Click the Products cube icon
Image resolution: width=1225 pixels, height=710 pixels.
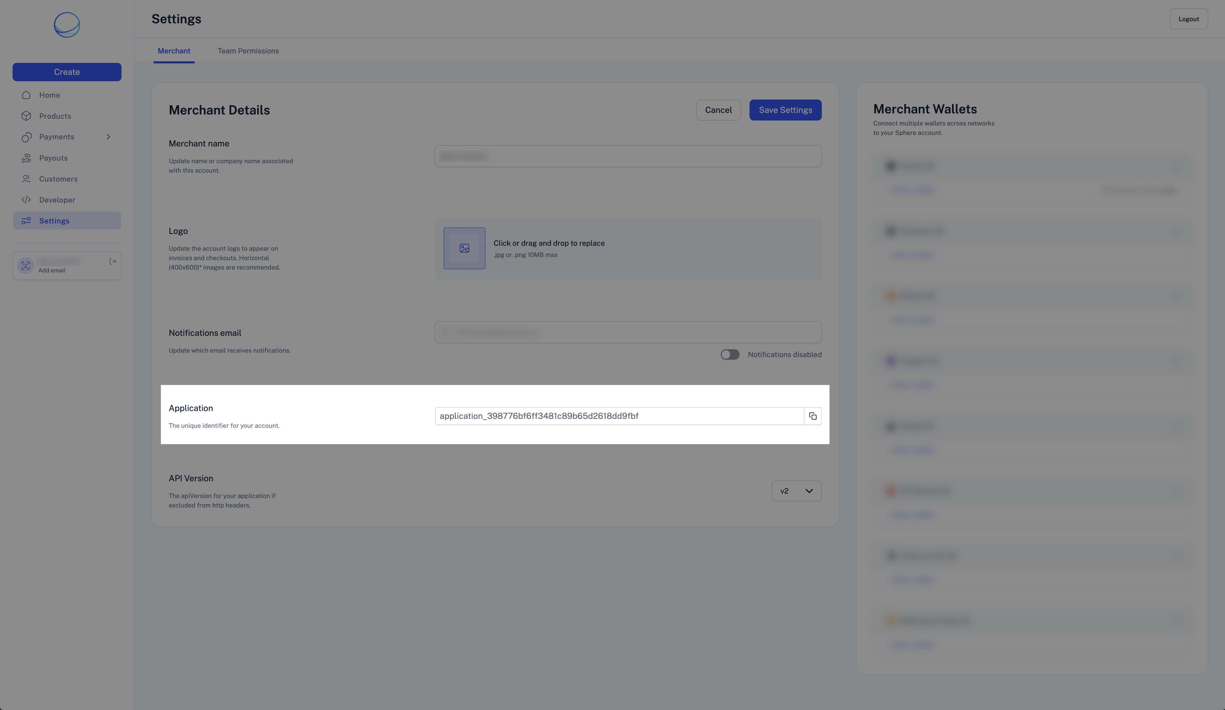point(26,116)
